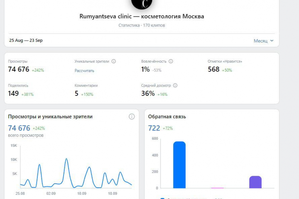
Task: Click the Вовлечённость value 1%
Action: tap(145, 69)
